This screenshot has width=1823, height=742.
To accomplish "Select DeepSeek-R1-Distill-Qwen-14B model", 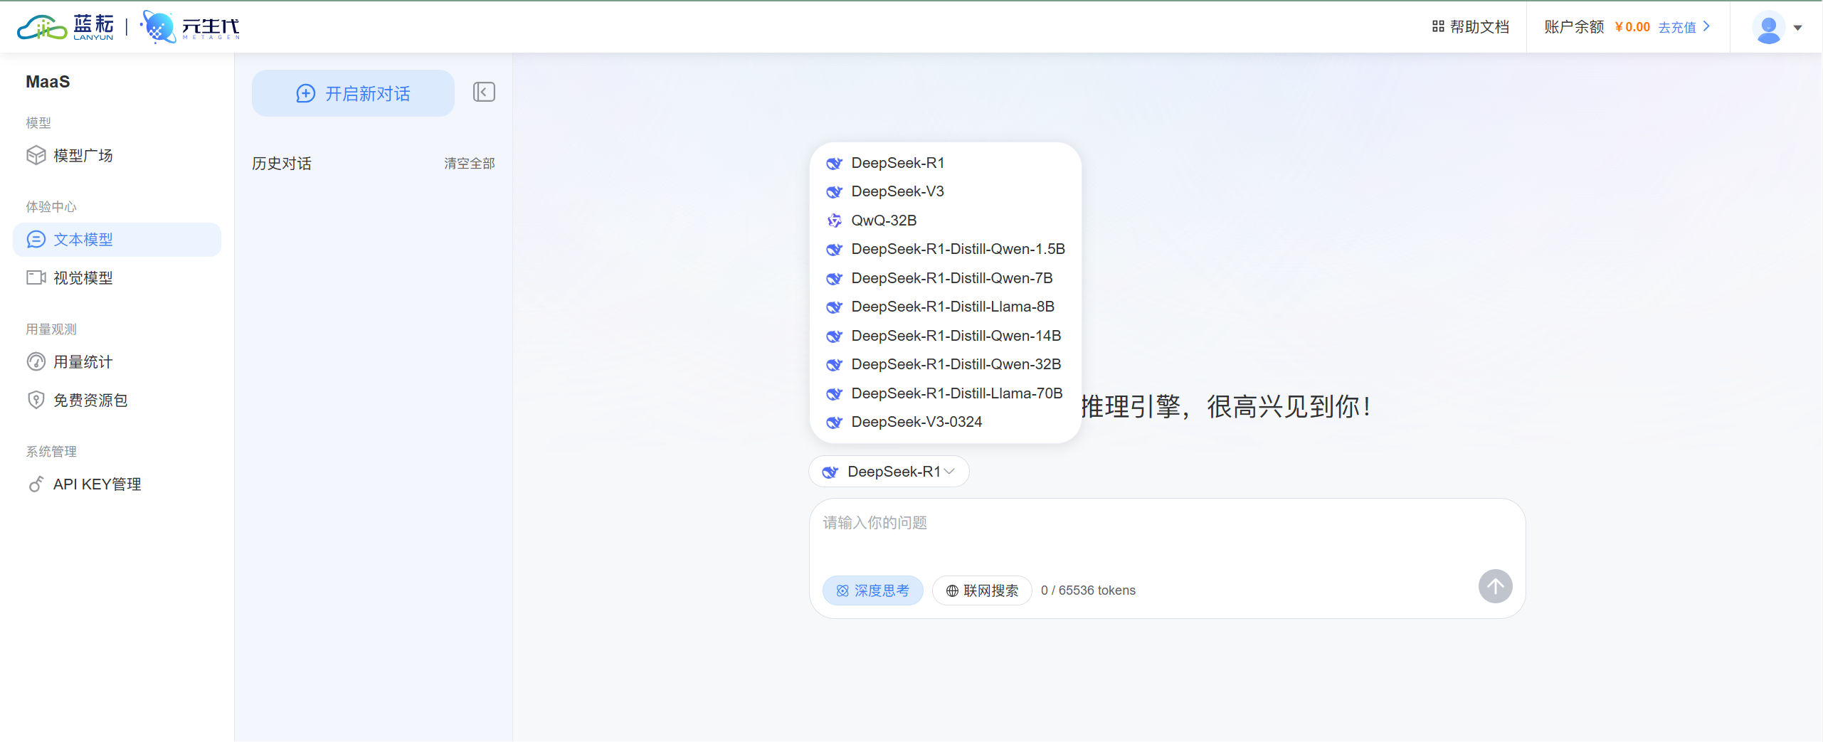I will coord(945,336).
